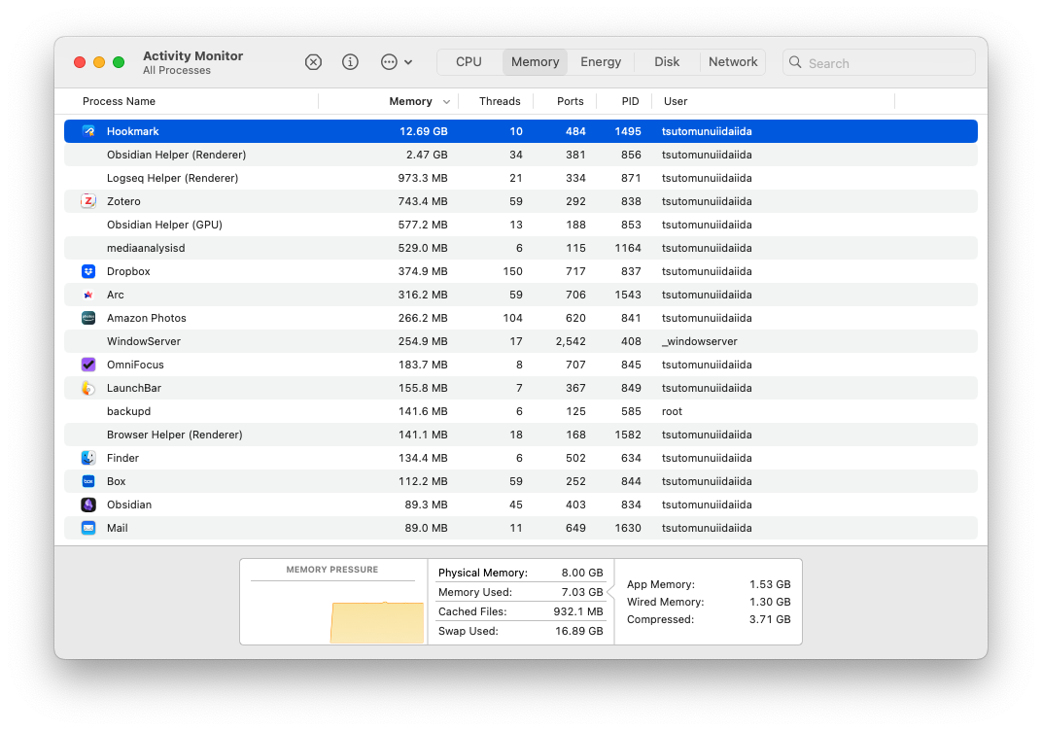1042x731 pixels.
Task: Sort by Memory column header
Action: click(x=410, y=101)
